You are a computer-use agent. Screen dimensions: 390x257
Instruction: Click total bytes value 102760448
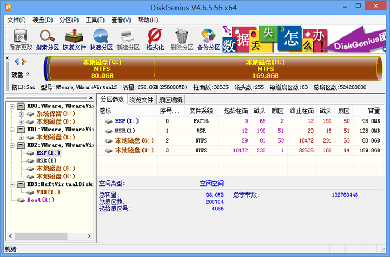(344, 195)
